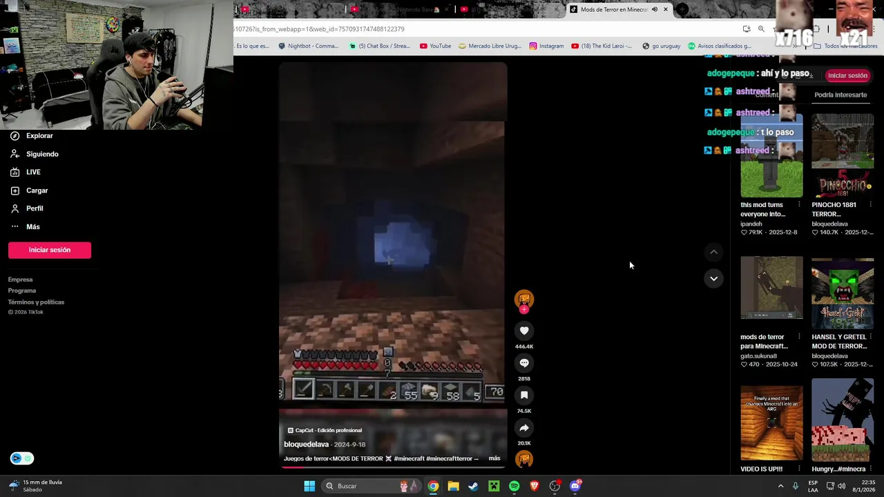The width and height of the screenshot is (884, 497).
Task: Click the gato.sukuna8 author name
Action: [x=758, y=356]
